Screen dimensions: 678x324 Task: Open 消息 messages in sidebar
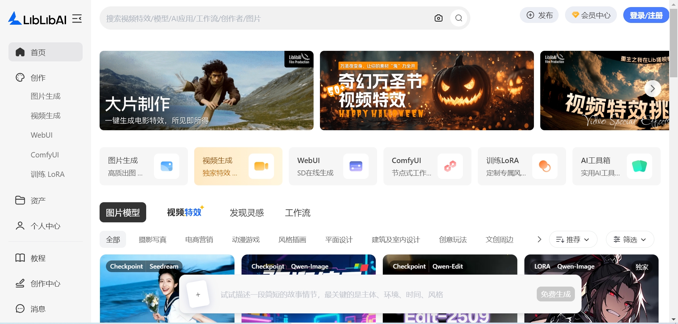[38, 309]
